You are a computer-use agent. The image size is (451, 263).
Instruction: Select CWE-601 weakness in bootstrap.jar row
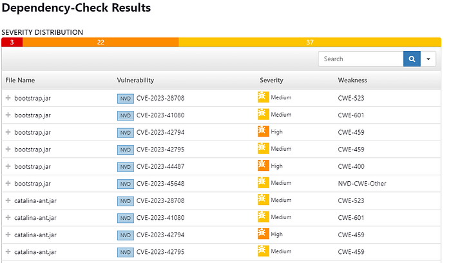[351, 115]
